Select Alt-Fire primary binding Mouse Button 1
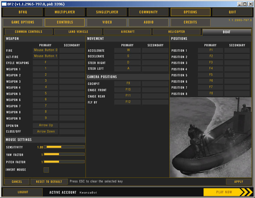255x198 pixels. click(x=45, y=56)
